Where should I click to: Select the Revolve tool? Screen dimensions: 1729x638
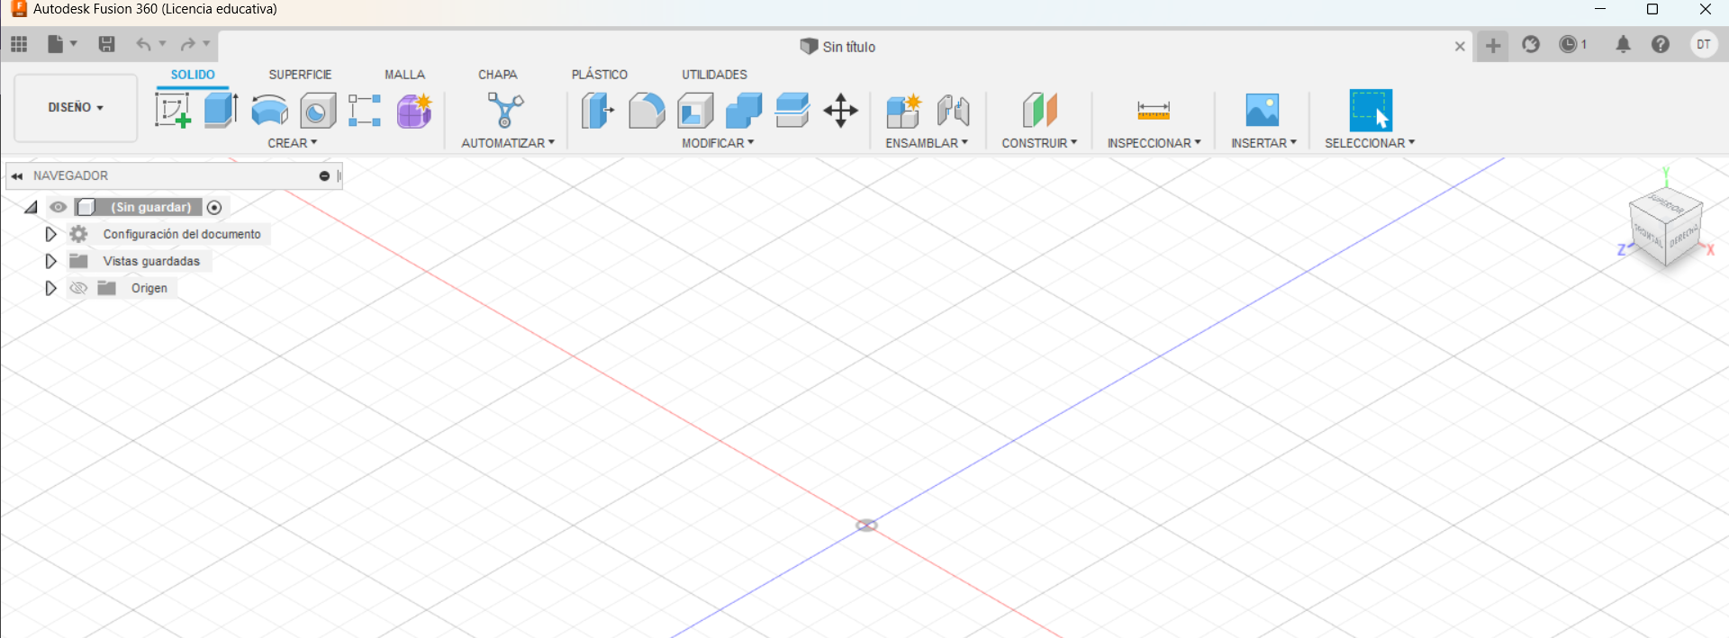point(269,111)
